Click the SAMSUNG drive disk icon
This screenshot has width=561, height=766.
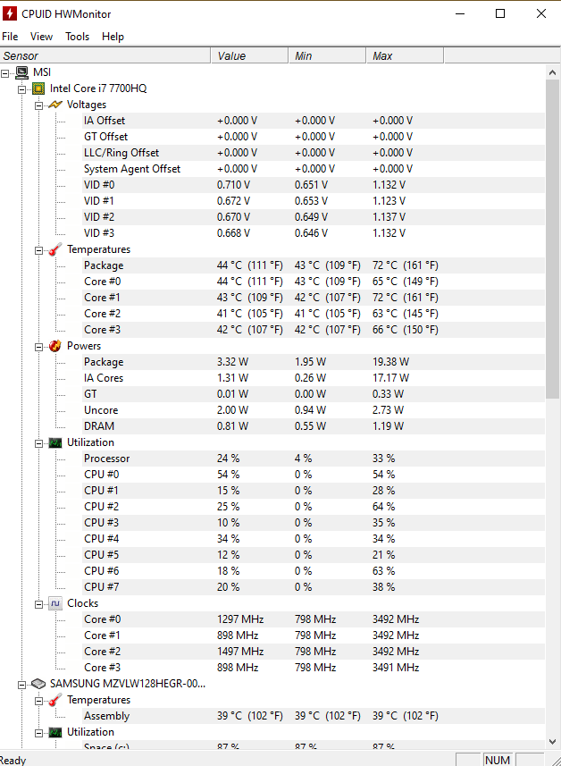pos(38,684)
